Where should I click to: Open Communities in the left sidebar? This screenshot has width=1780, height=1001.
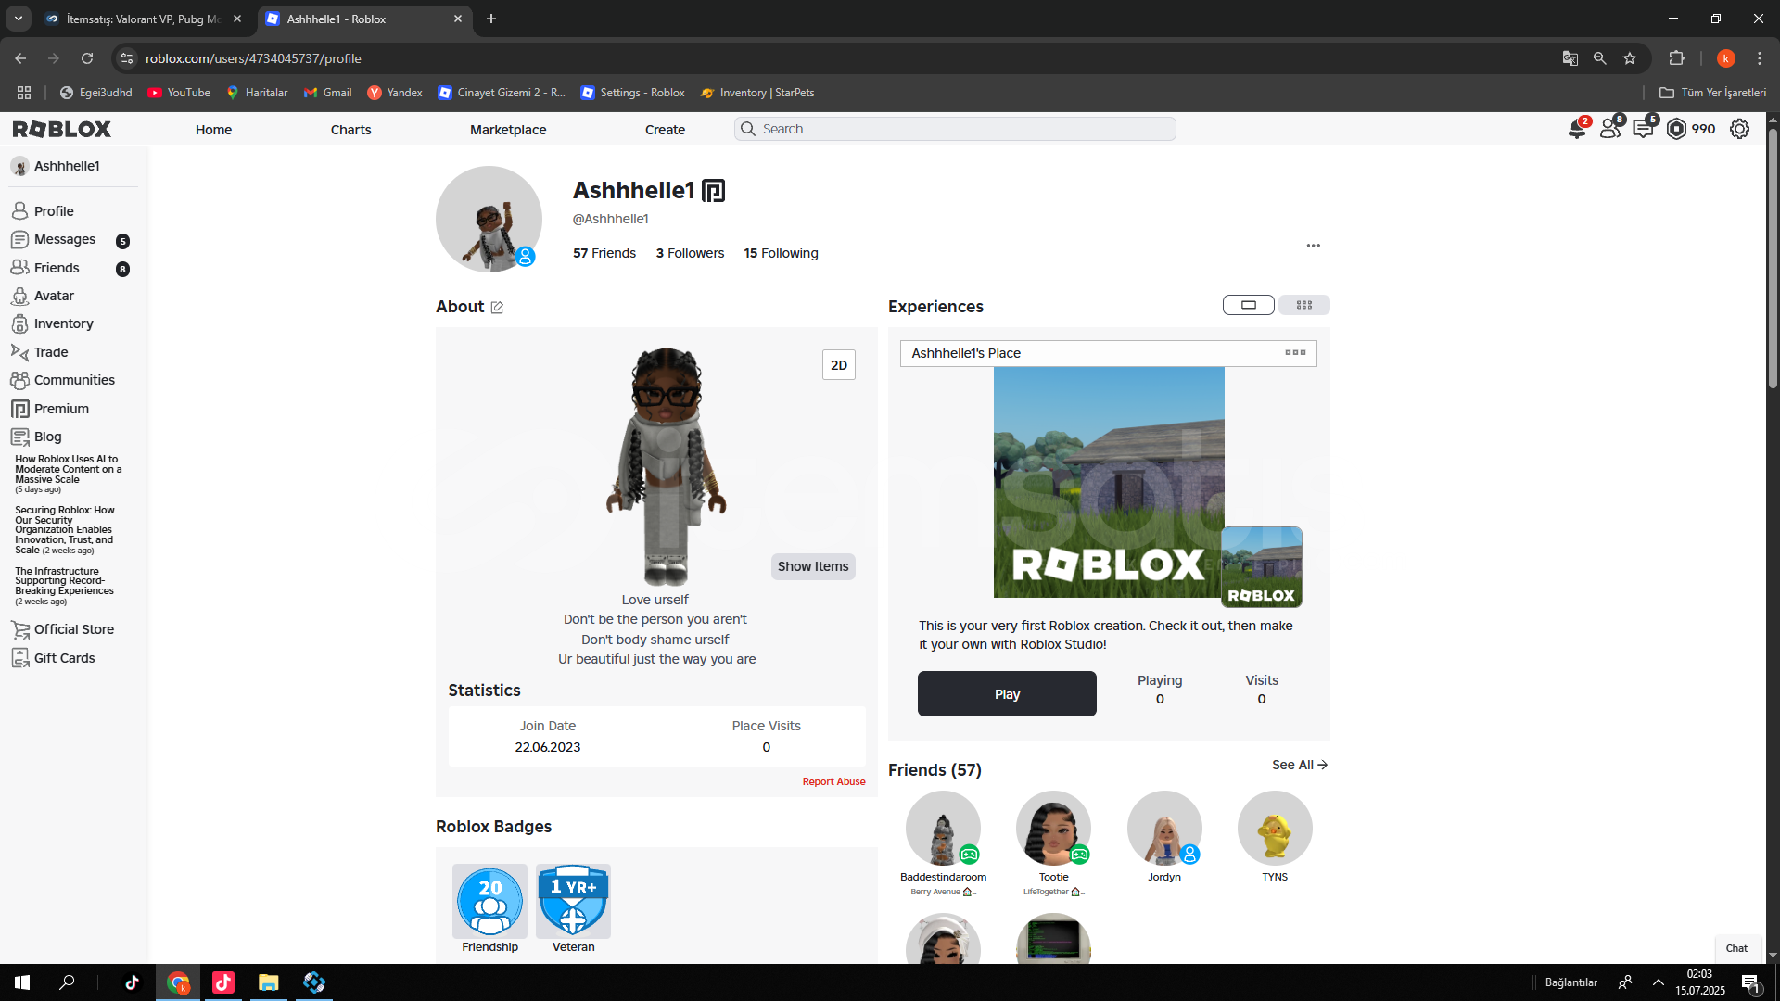pos(74,380)
